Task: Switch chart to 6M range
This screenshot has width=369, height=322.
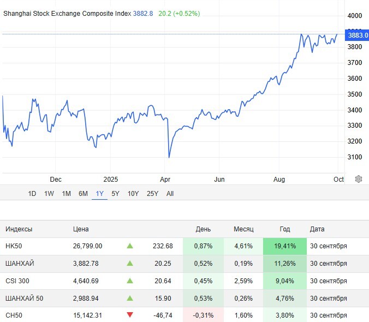Action: [83, 193]
